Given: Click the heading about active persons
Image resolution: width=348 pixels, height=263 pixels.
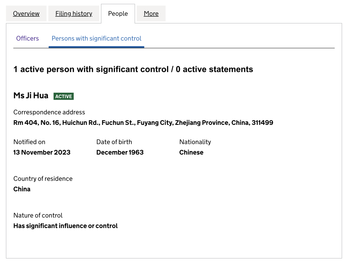Looking at the screenshot, I should click(x=133, y=69).
